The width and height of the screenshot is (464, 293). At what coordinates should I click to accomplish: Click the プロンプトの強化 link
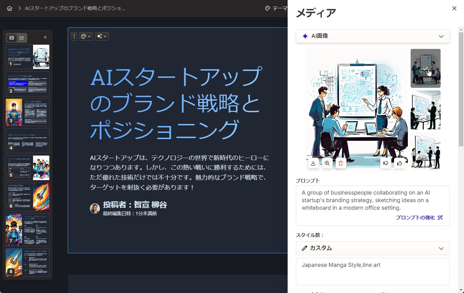(416, 218)
